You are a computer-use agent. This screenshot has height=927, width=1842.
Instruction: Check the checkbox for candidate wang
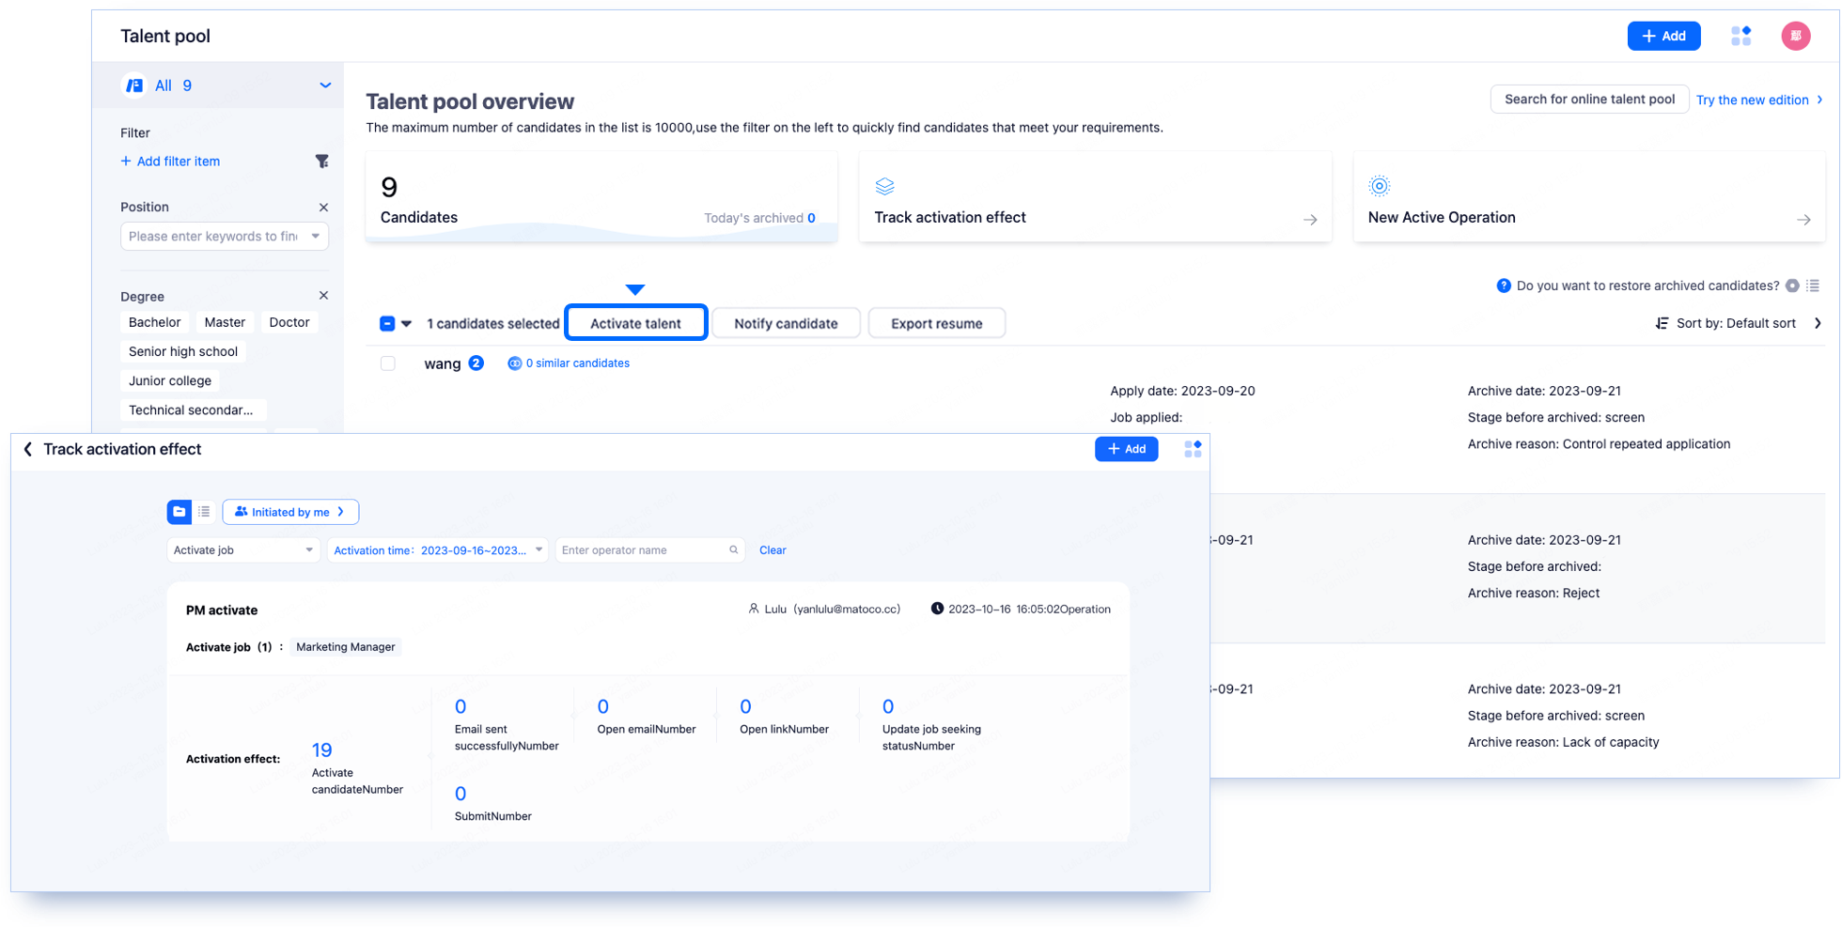388,363
